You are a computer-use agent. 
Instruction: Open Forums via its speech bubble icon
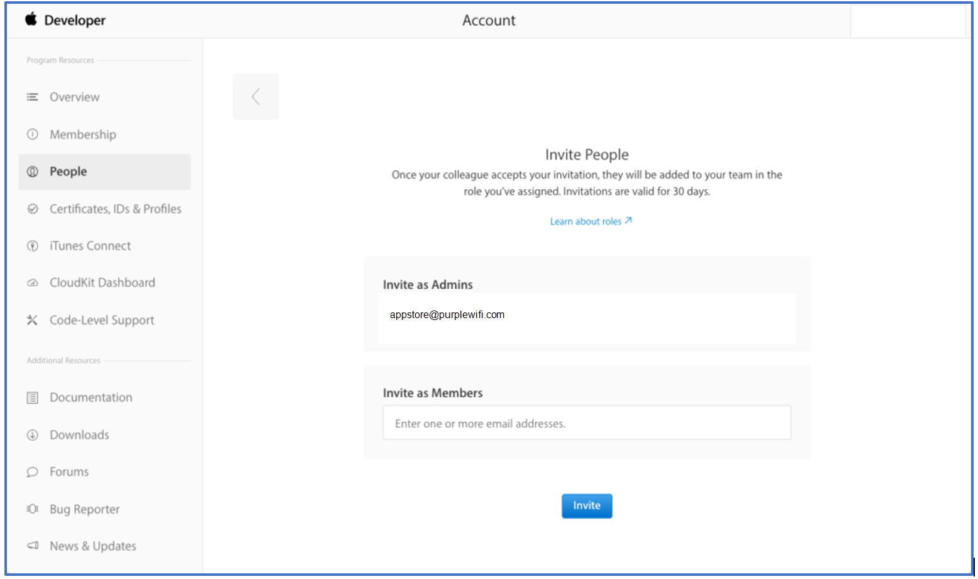(32, 471)
